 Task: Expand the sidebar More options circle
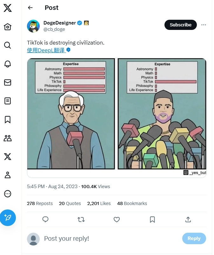click(x=8, y=193)
